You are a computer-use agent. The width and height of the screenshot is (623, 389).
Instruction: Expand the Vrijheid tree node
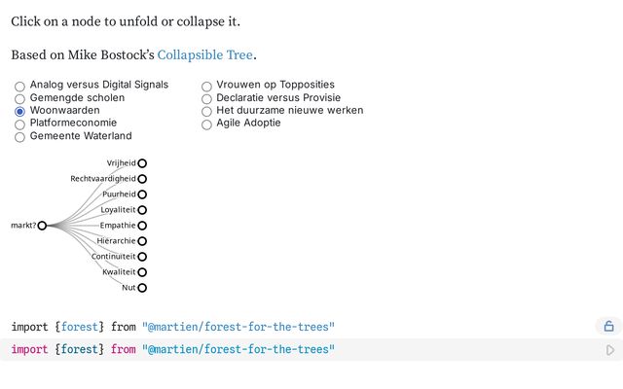pyautogui.click(x=142, y=163)
